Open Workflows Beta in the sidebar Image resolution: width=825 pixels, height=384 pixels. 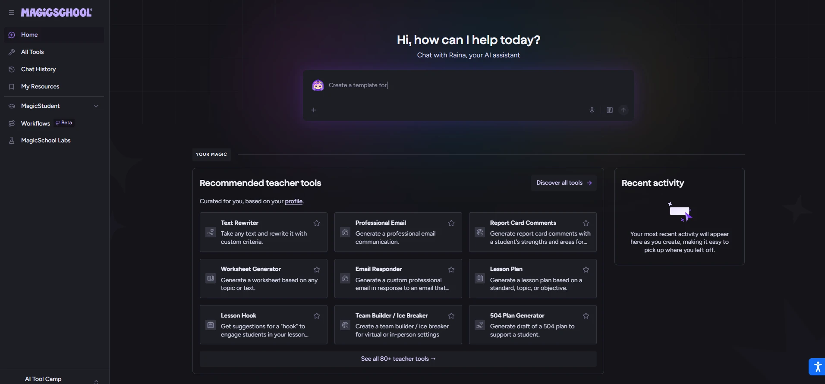click(x=54, y=123)
